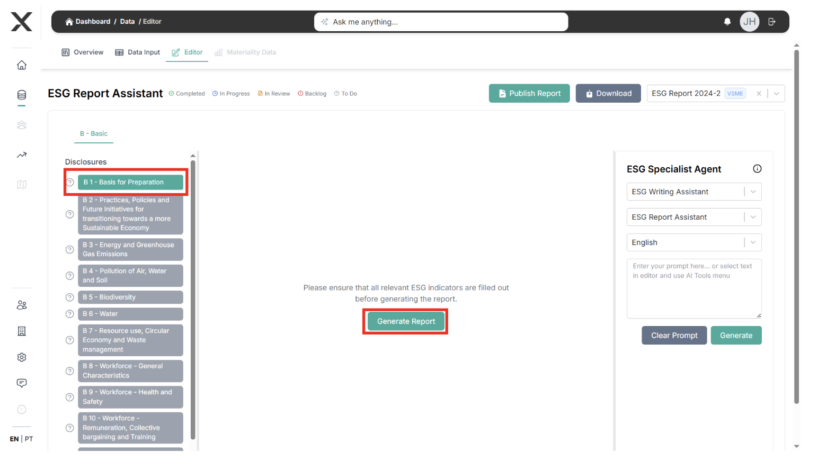Click the In Progress status legend
The image size is (818, 470).
231,94
